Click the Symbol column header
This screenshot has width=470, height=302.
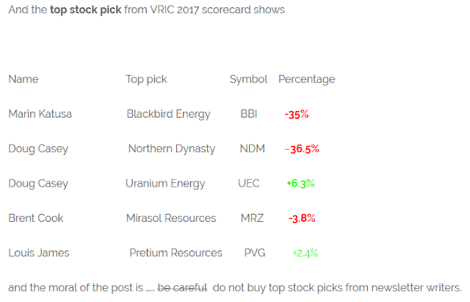(x=248, y=79)
